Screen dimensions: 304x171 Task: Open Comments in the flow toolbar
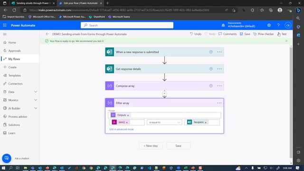[x=228, y=34]
